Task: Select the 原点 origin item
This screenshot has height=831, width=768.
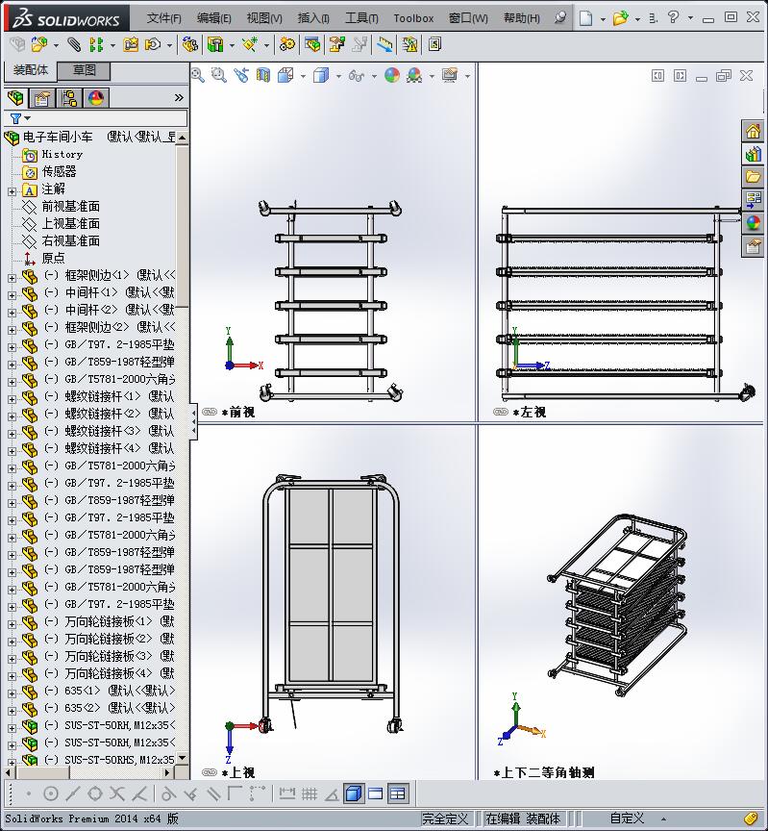Action: (53, 258)
